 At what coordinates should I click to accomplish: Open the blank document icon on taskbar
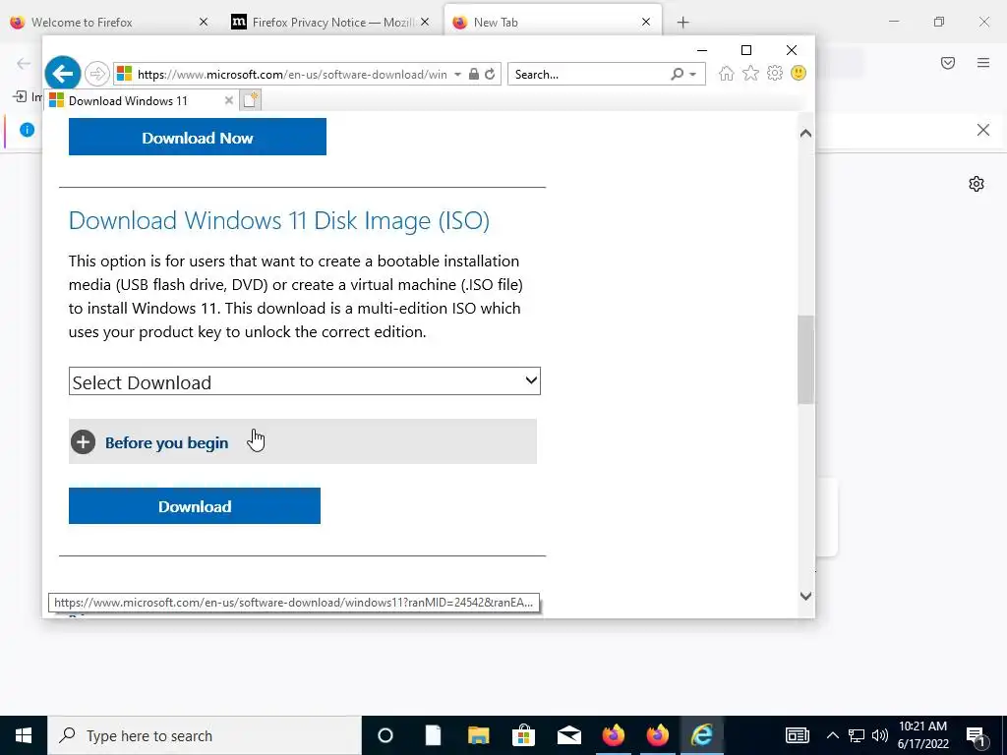(434, 735)
